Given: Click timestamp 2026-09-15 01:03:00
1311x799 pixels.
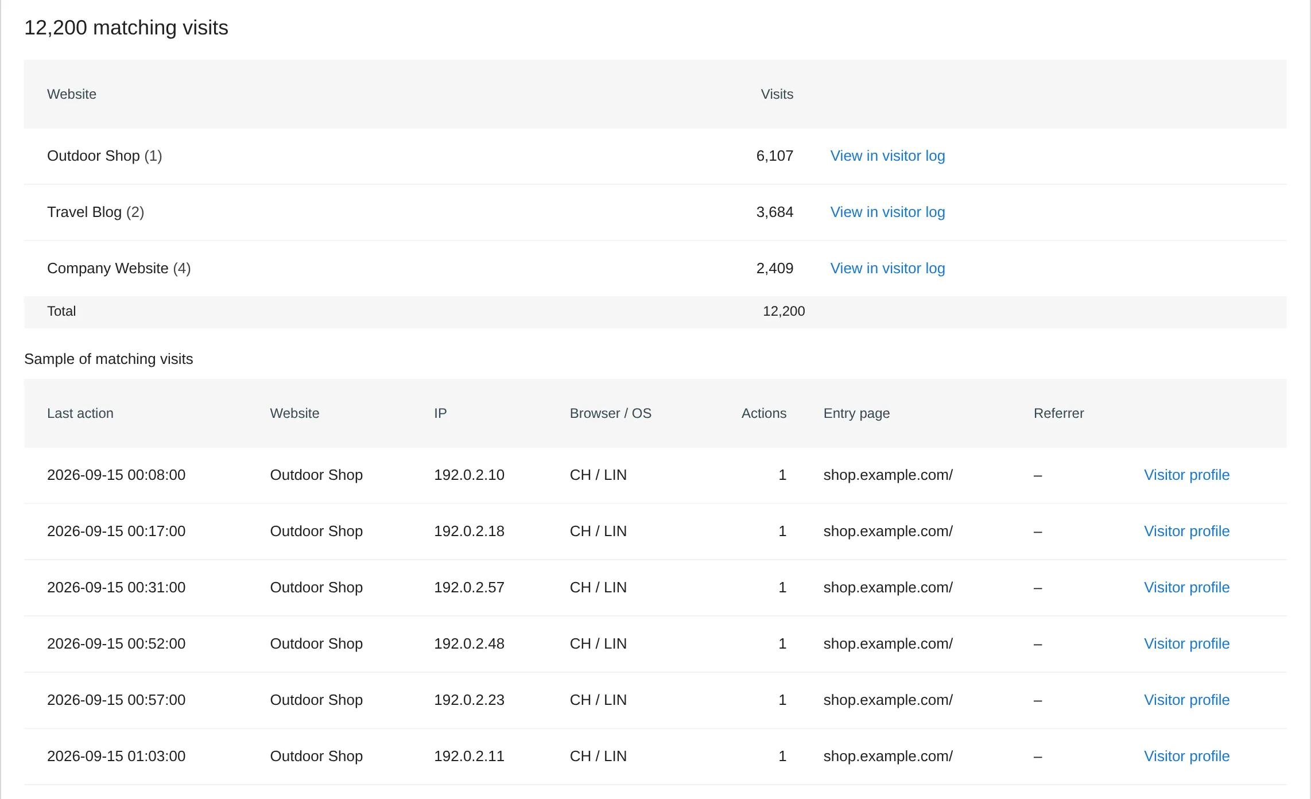Looking at the screenshot, I should [116, 756].
